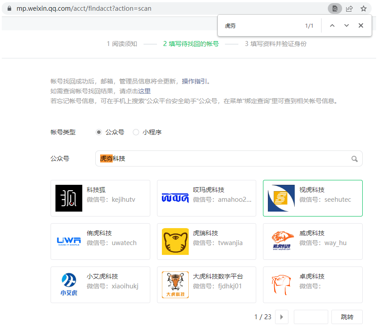Select the 科技狐 account name
This screenshot has width=377, height=329.
pos(96,190)
